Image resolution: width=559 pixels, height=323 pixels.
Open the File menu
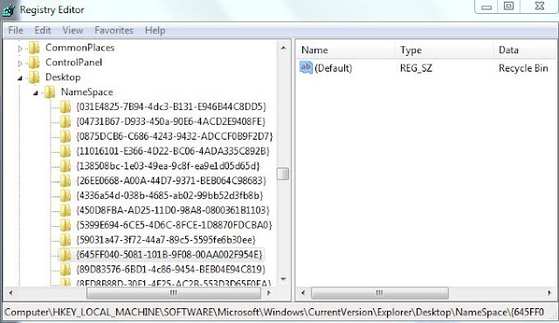[16, 31]
